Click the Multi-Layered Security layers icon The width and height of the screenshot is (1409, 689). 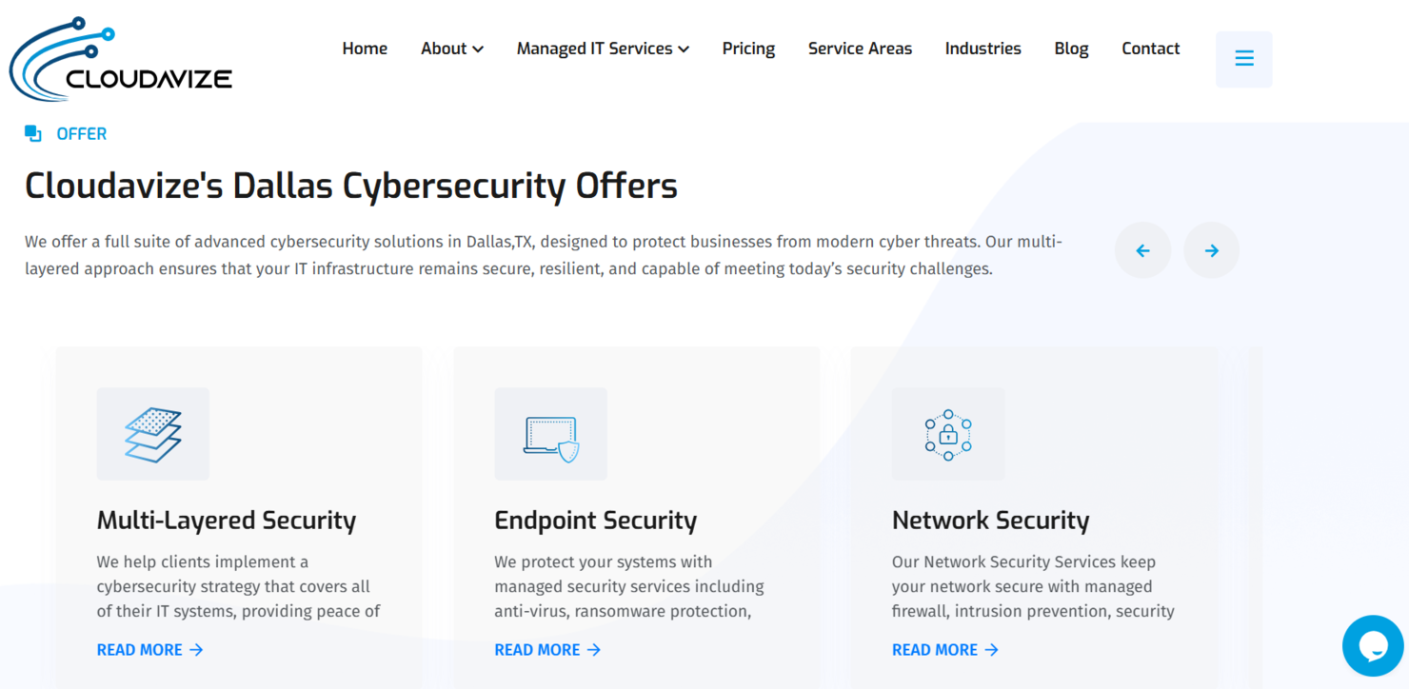point(152,433)
